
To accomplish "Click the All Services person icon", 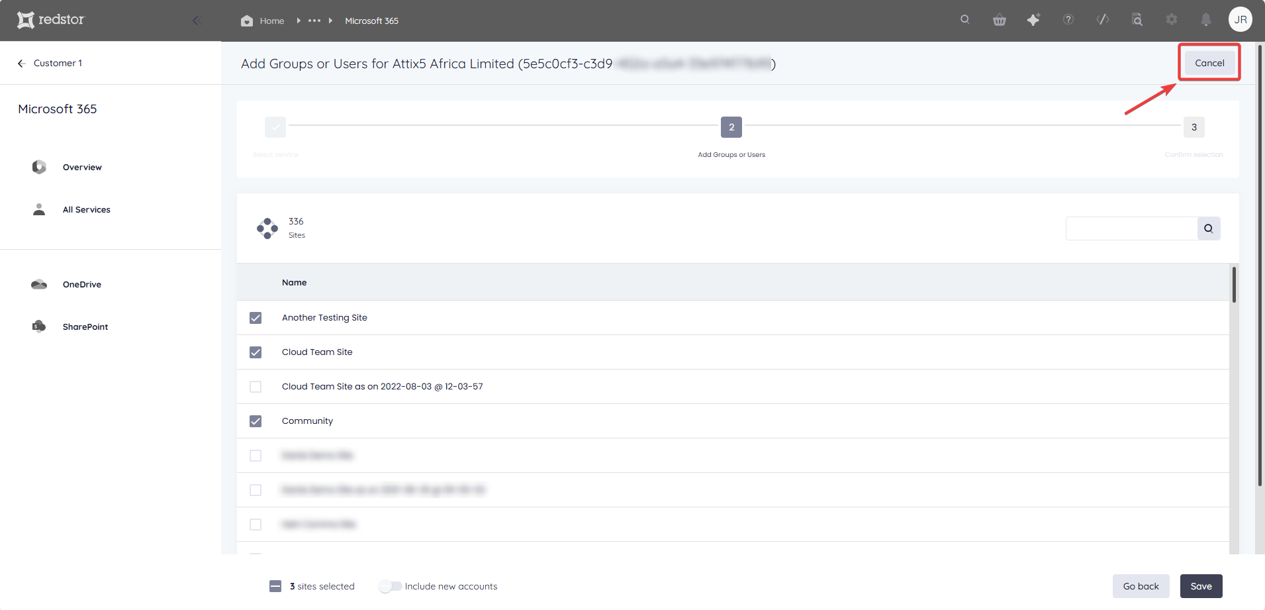I will (39, 209).
